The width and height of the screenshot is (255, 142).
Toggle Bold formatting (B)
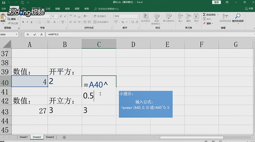pyautogui.click(x=23, y=22)
